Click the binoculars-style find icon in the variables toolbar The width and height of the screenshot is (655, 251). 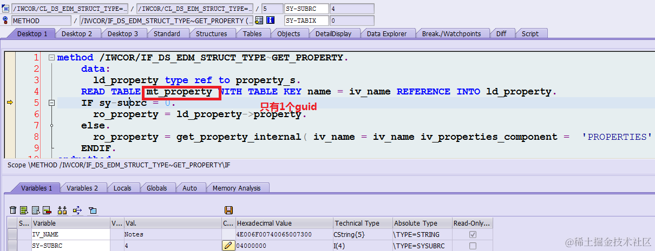click(62, 210)
